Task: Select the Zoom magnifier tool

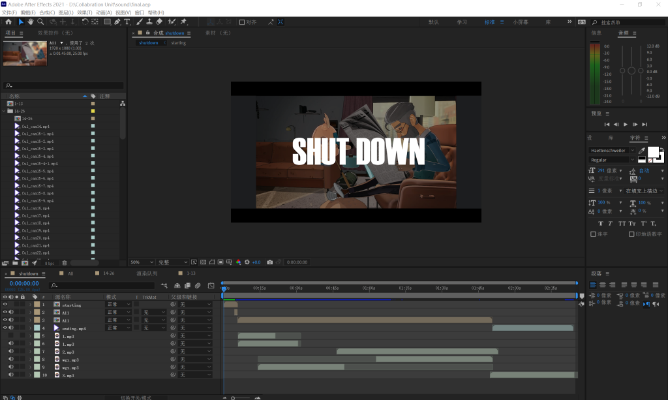Action: click(x=40, y=22)
